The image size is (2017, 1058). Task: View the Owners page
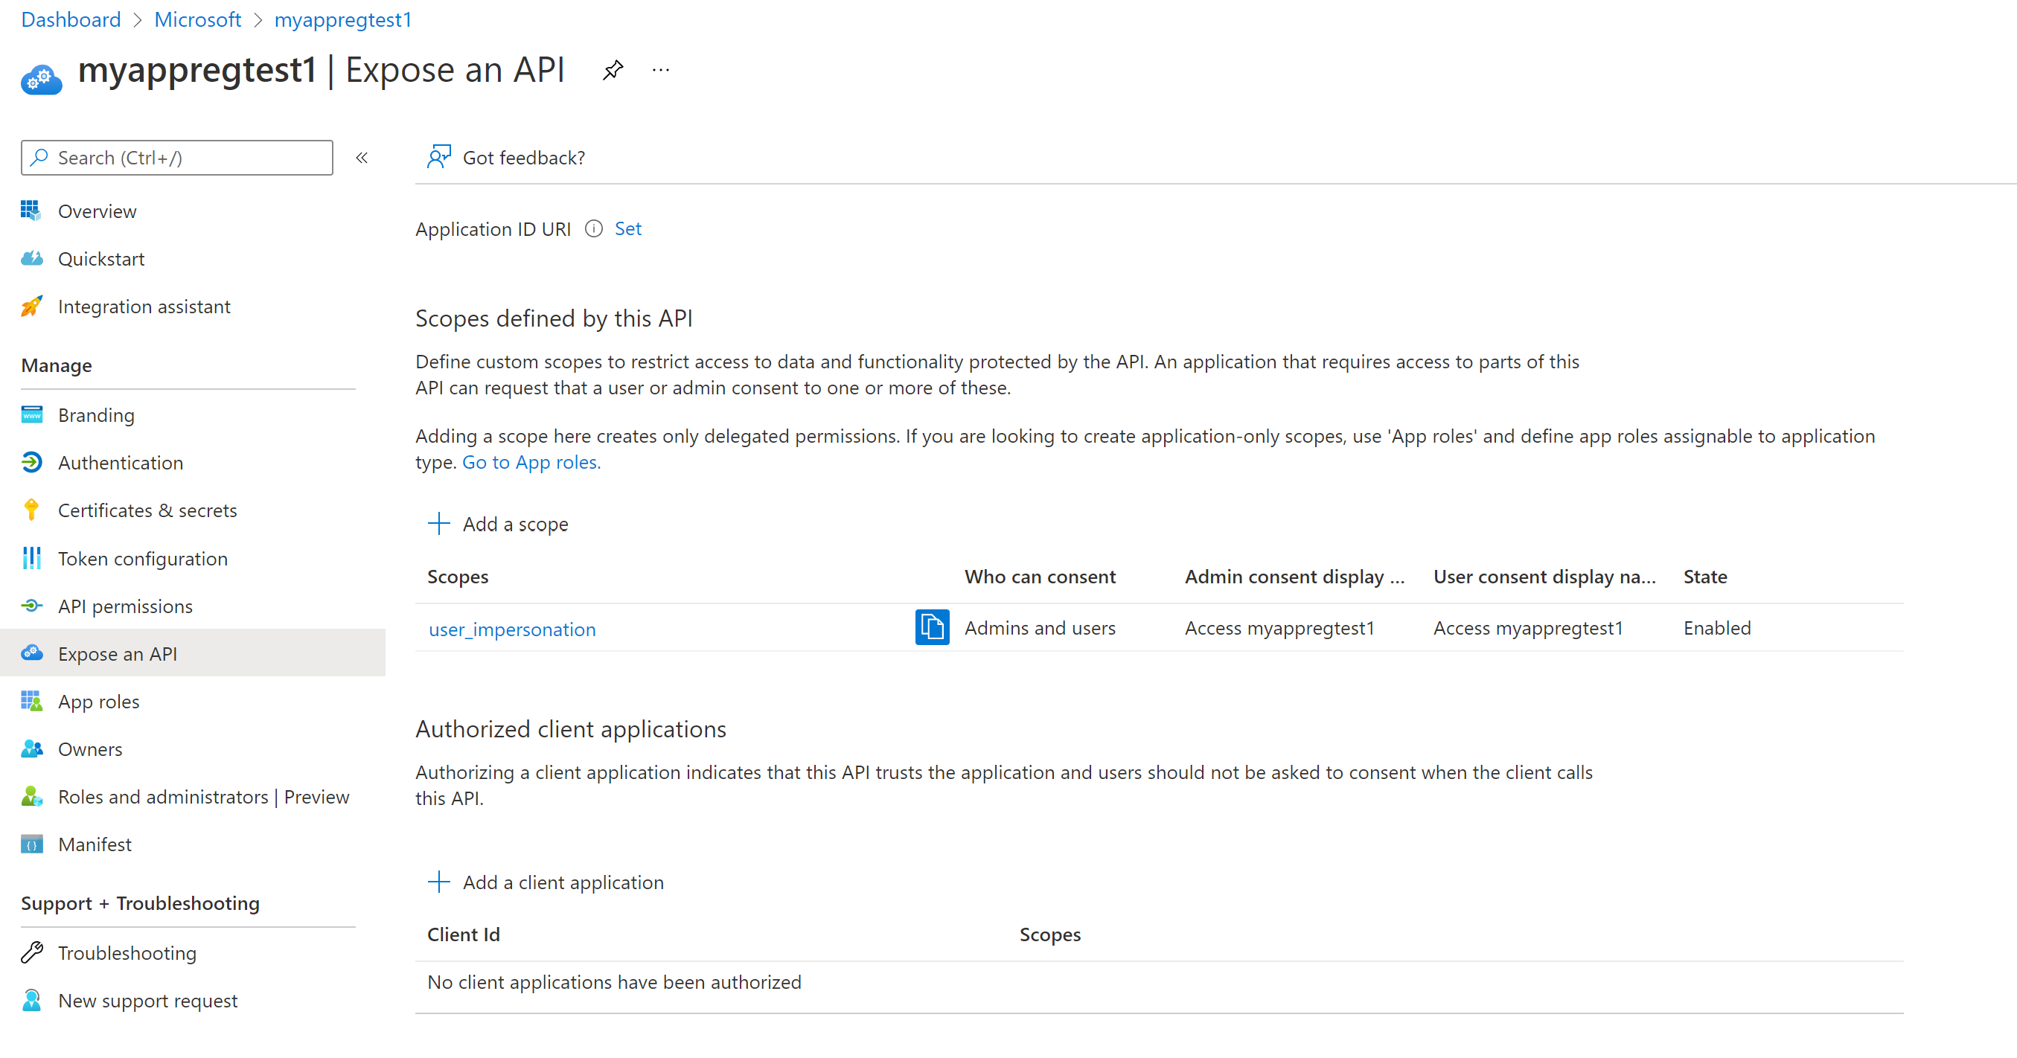pyautogui.click(x=90, y=750)
